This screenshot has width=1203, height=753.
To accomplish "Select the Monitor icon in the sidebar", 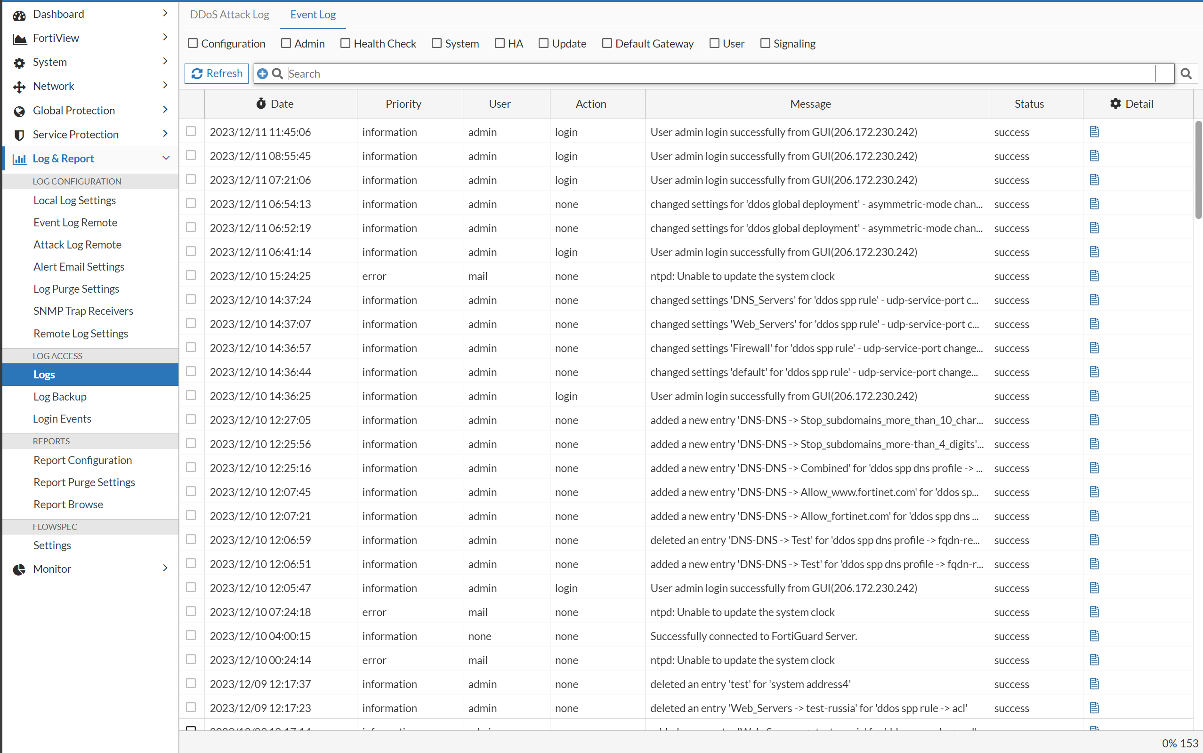I will click(19, 569).
